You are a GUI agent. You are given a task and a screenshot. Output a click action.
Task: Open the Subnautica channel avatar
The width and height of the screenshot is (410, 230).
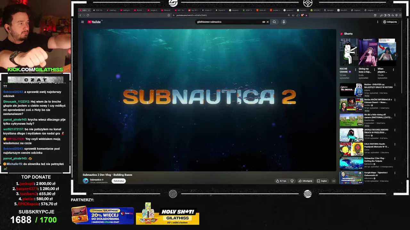coord(86,181)
